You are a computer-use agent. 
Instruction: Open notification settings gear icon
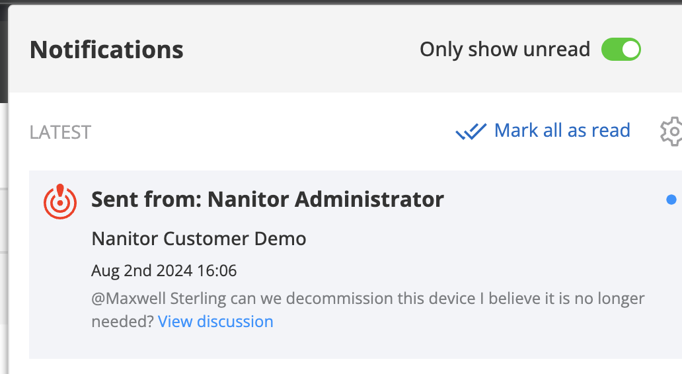coord(672,131)
